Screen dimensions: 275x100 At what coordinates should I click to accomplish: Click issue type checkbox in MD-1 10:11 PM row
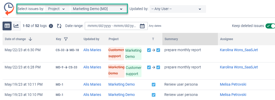(x=154, y=85)
